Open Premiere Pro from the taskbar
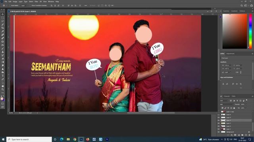This screenshot has width=254, height=142. (107, 139)
